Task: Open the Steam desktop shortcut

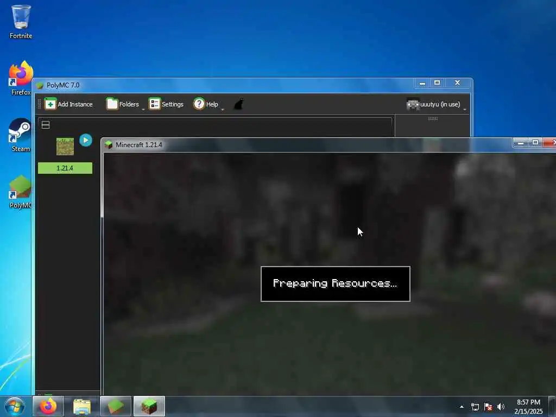Action: click(20, 135)
